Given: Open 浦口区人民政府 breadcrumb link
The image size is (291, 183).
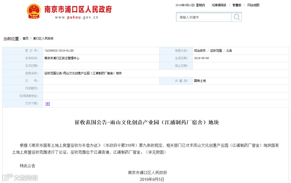Looking at the screenshot, I should click(x=43, y=39).
